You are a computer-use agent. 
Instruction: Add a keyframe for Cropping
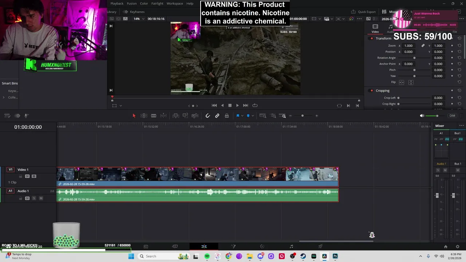(x=452, y=91)
